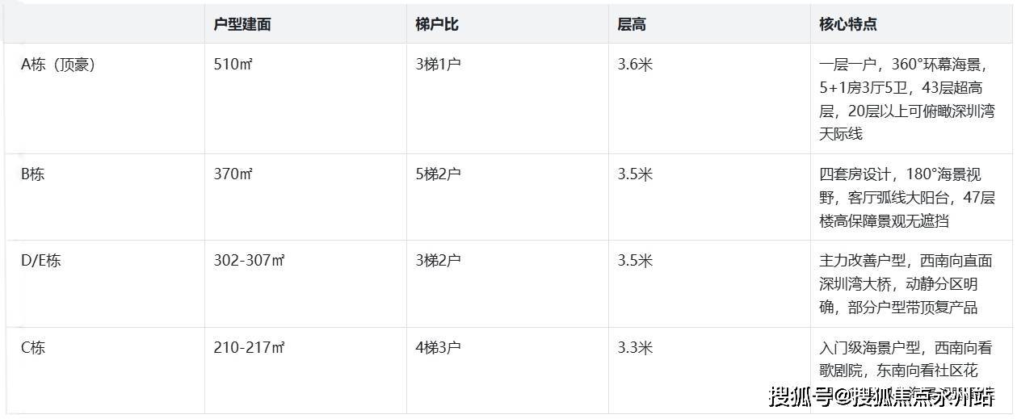Click the A栋（顶豪） row label
Screen dimensions: 1017x419
click(x=58, y=65)
